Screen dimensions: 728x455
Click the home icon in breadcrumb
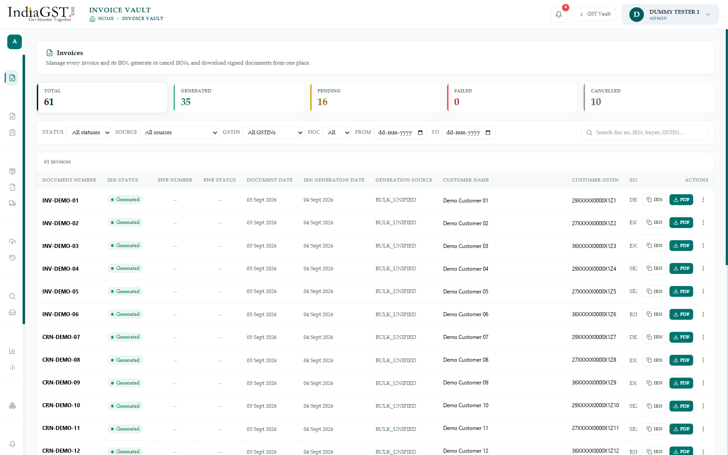pyautogui.click(x=92, y=19)
